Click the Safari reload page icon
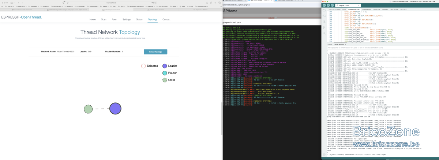439x160 pixels. (x=155, y=3)
